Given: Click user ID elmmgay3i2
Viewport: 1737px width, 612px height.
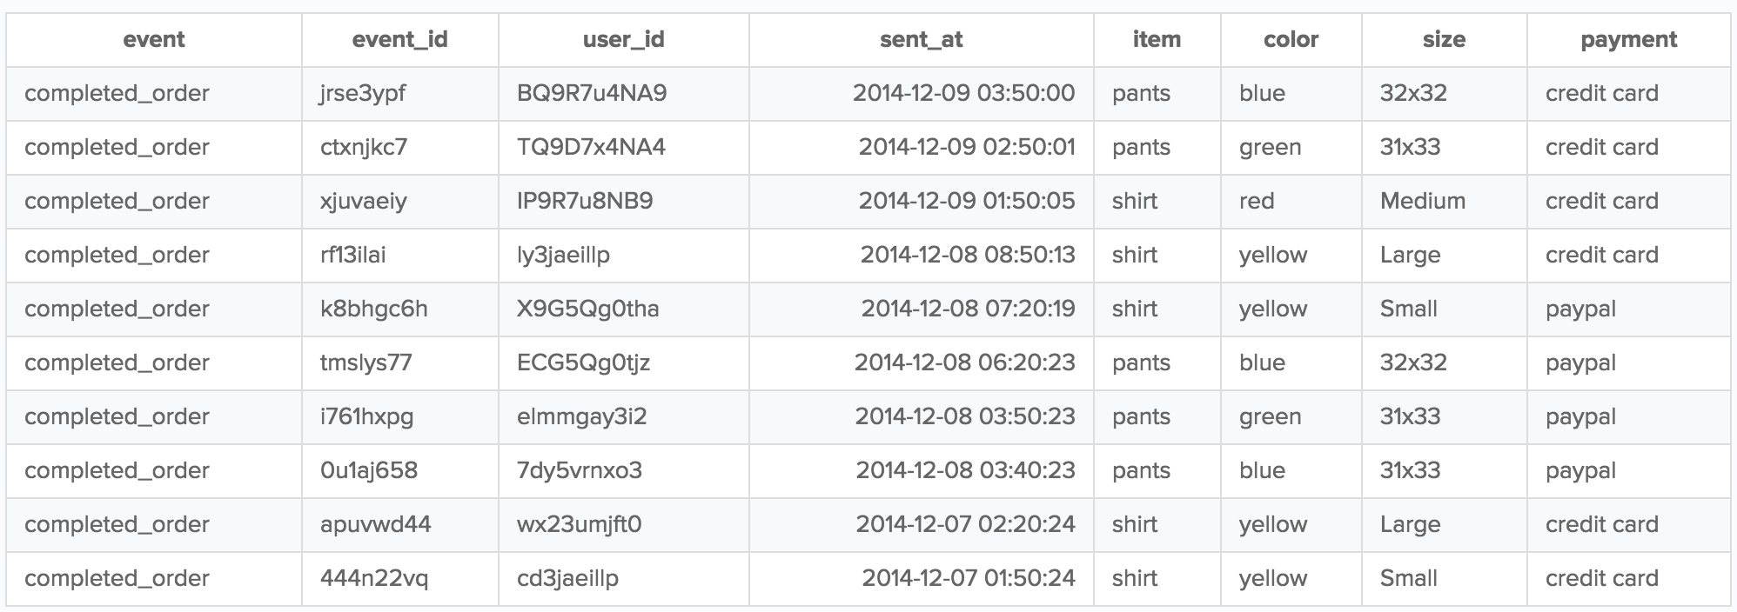Looking at the screenshot, I should click(x=581, y=417).
